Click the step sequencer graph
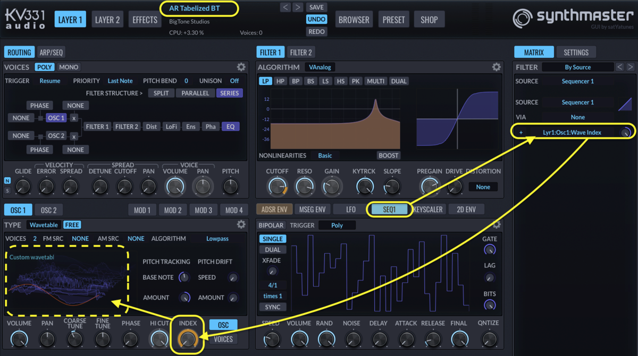 381,272
